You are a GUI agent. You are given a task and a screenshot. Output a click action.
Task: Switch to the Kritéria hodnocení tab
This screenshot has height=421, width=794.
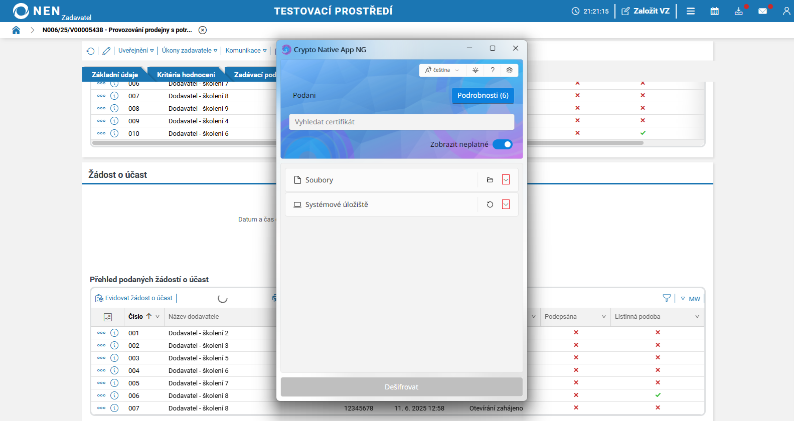(x=186, y=75)
